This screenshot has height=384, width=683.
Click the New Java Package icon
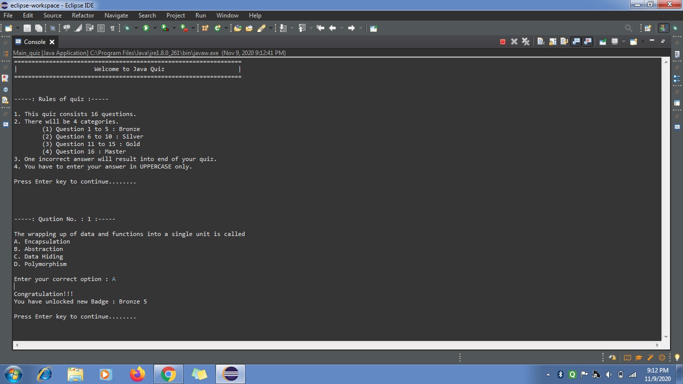click(x=205, y=28)
